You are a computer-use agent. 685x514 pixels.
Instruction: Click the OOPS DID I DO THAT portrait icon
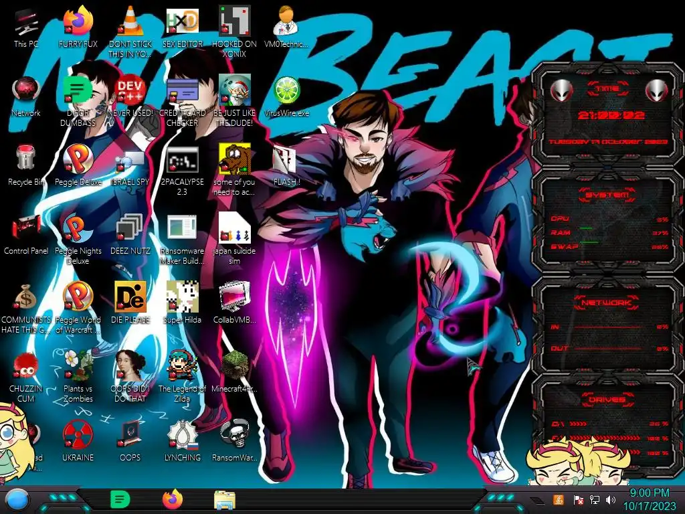click(x=130, y=377)
